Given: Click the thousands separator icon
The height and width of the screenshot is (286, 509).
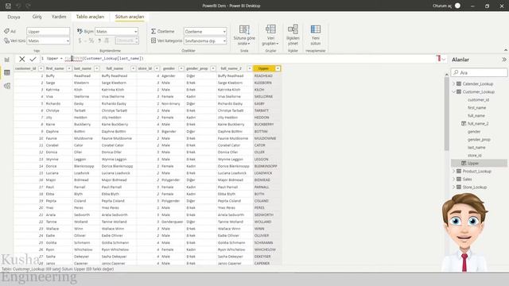Looking at the screenshot, I should click(x=99, y=41).
